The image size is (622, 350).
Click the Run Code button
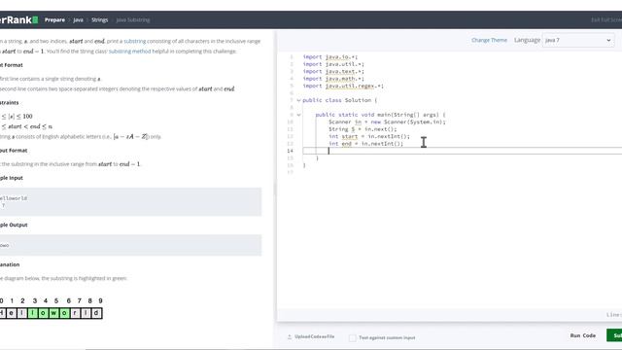[x=583, y=335]
